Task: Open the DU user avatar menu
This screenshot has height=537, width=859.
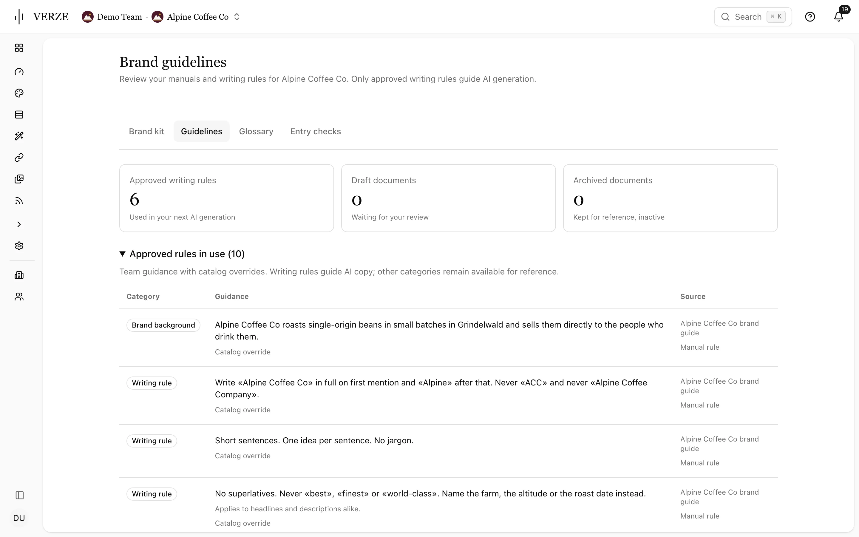Action: (x=19, y=518)
